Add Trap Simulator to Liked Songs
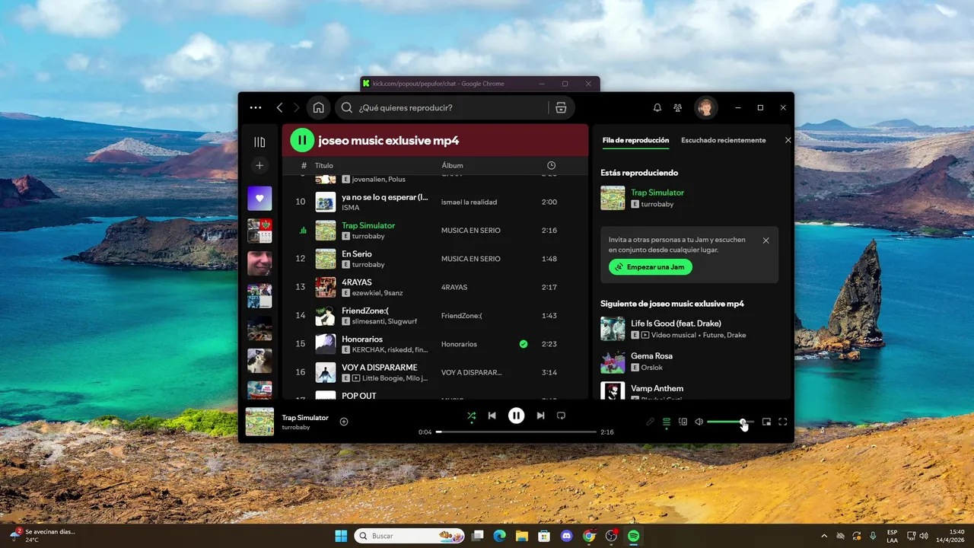 344,422
